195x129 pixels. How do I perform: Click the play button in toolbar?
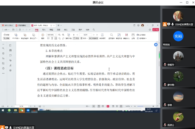click(43, 35)
